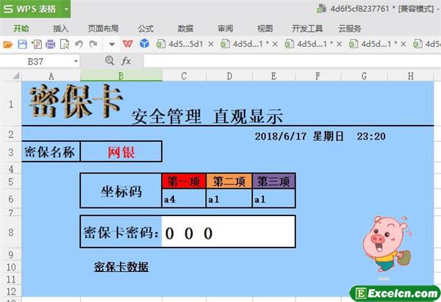This screenshot has height=302, width=441.
Task: Open Print Preview icon
Action: (x=65, y=44)
